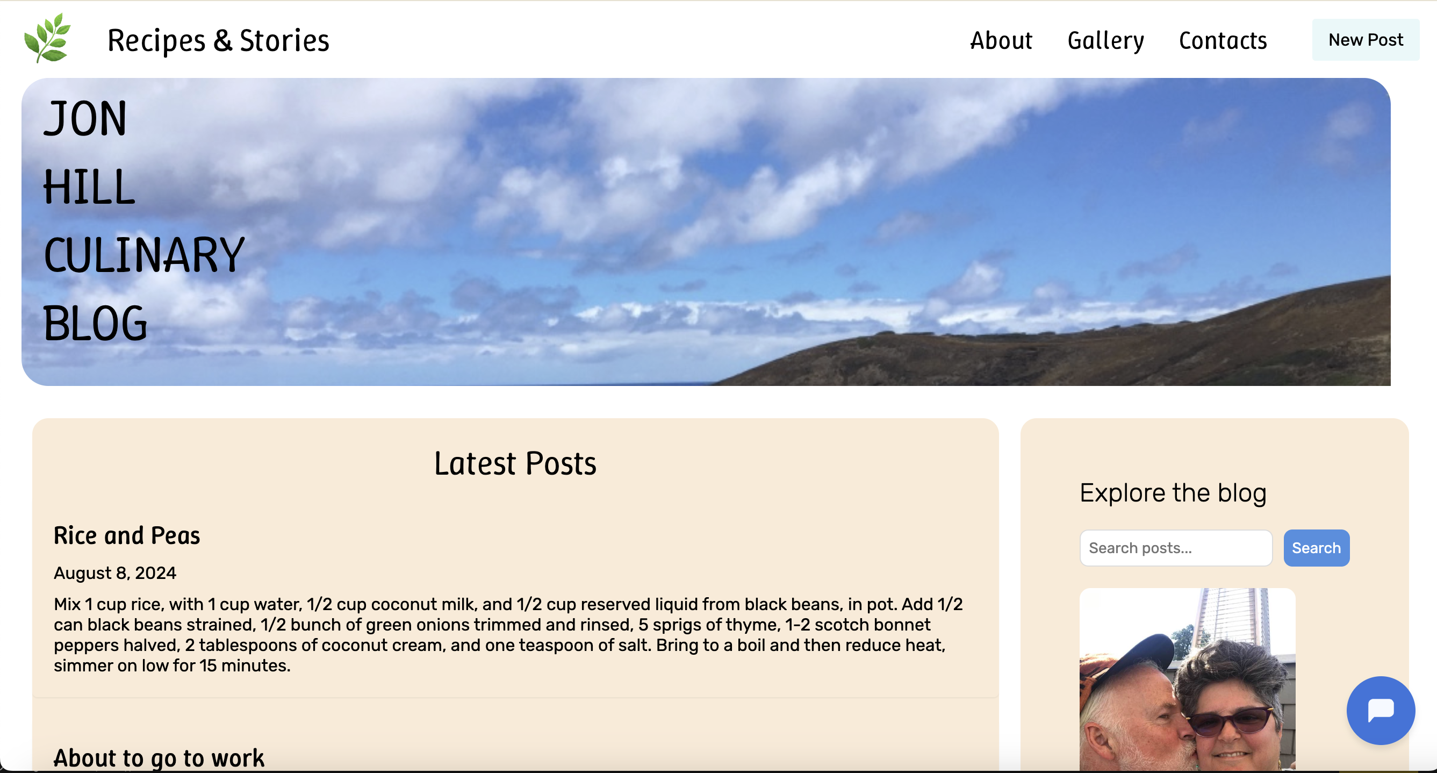The image size is (1437, 773).
Task: Click the JON hero title word
Action: click(85, 118)
